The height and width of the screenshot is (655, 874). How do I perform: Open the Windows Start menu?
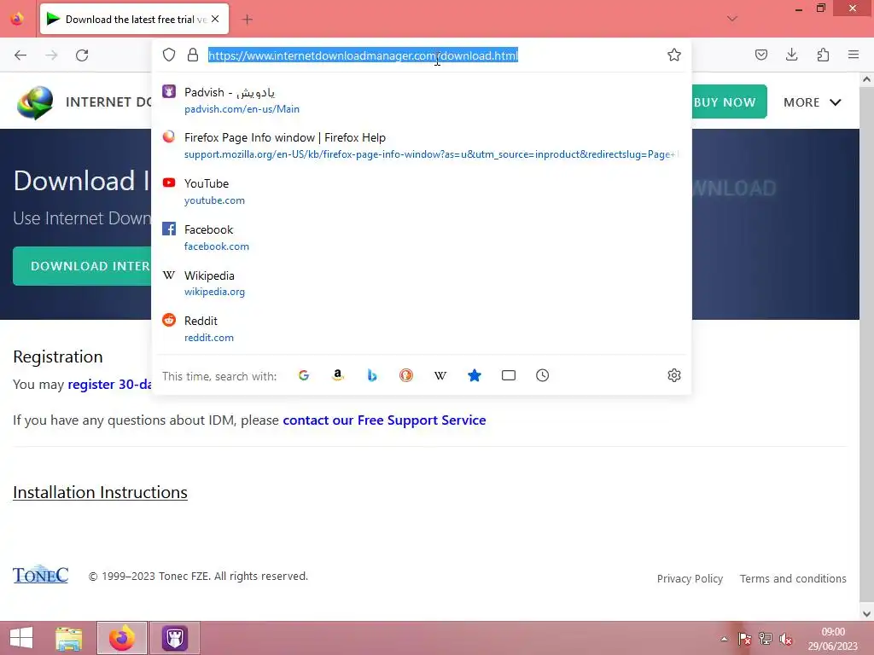(21, 638)
